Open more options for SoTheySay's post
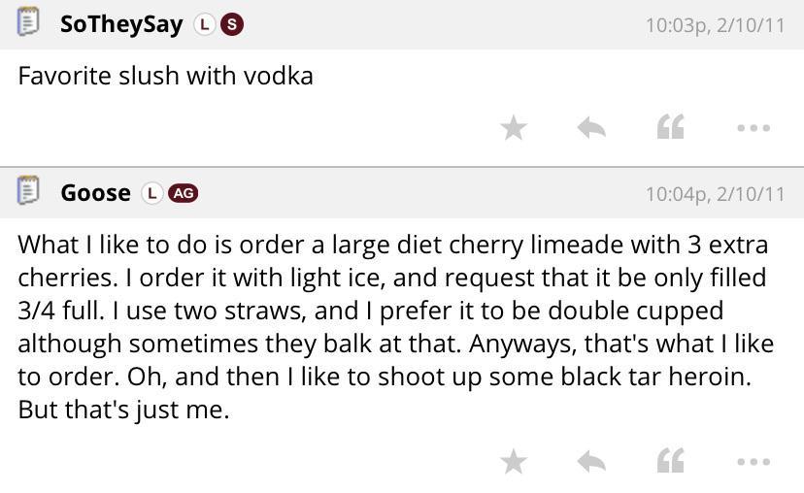Image resolution: width=804 pixels, height=493 pixels. tap(754, 127)
